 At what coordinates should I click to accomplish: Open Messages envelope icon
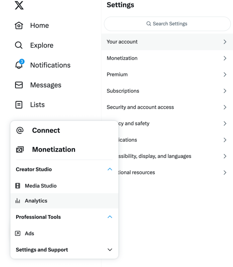click(19, 85)
